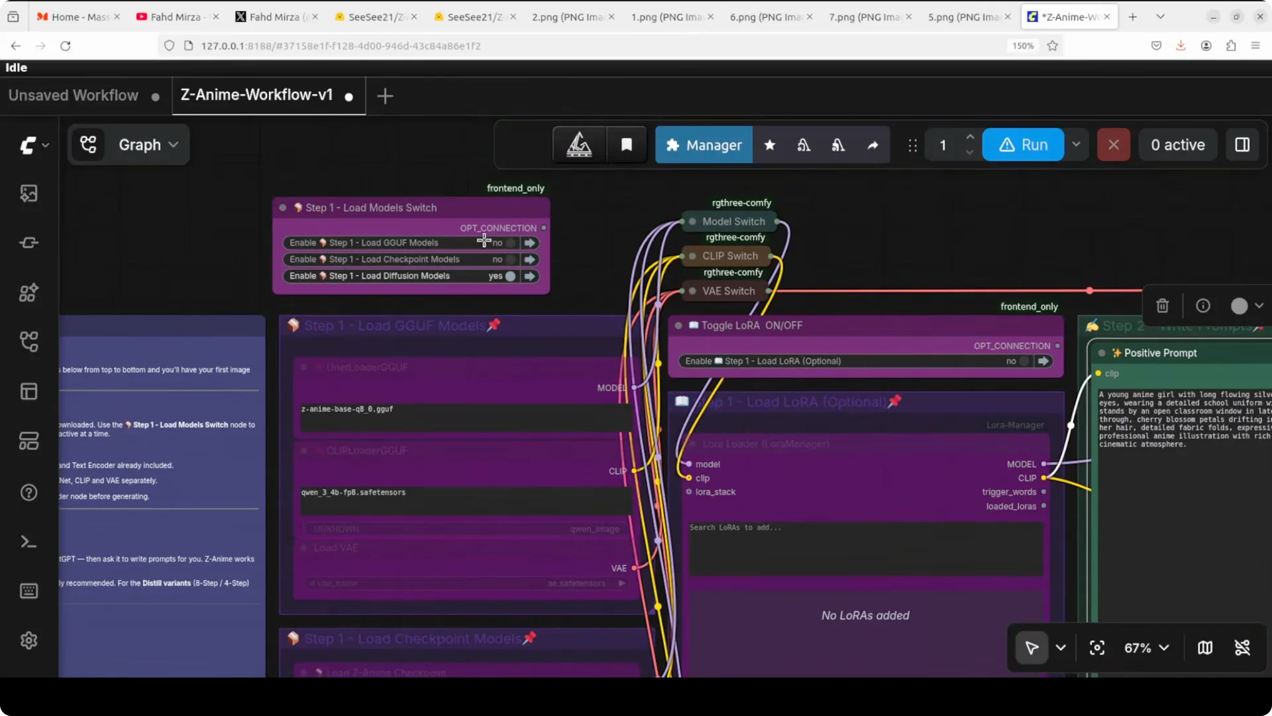Click the z-anime-base-q8_0.gguf model field
Screen dimensions: 1272x716
pos(465,418)
